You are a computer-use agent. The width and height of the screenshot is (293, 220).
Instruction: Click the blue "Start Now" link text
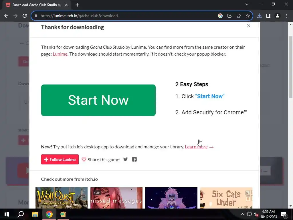pyautogui.click(x=210, y=96)
